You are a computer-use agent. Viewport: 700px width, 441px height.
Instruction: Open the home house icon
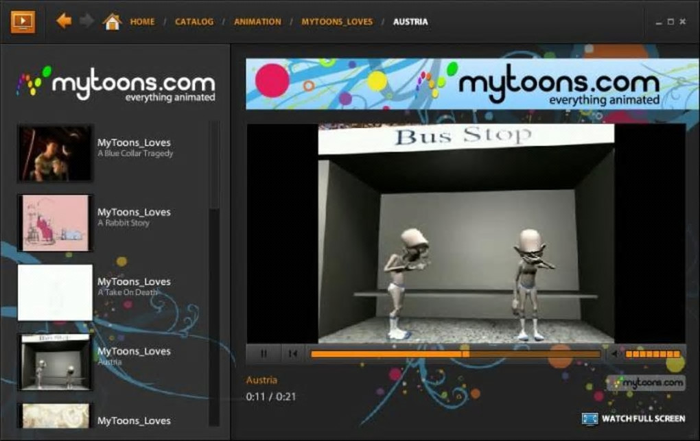[x=112, y=21]
